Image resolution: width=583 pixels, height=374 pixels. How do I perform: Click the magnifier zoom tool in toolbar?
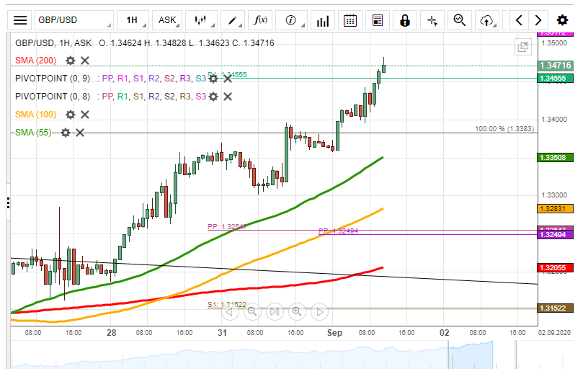pos(459,20)
